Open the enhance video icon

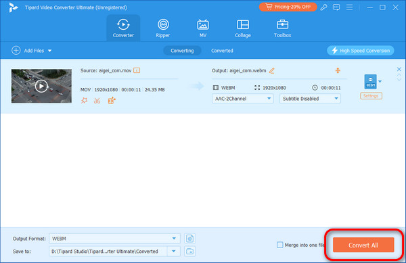[112, 101]
